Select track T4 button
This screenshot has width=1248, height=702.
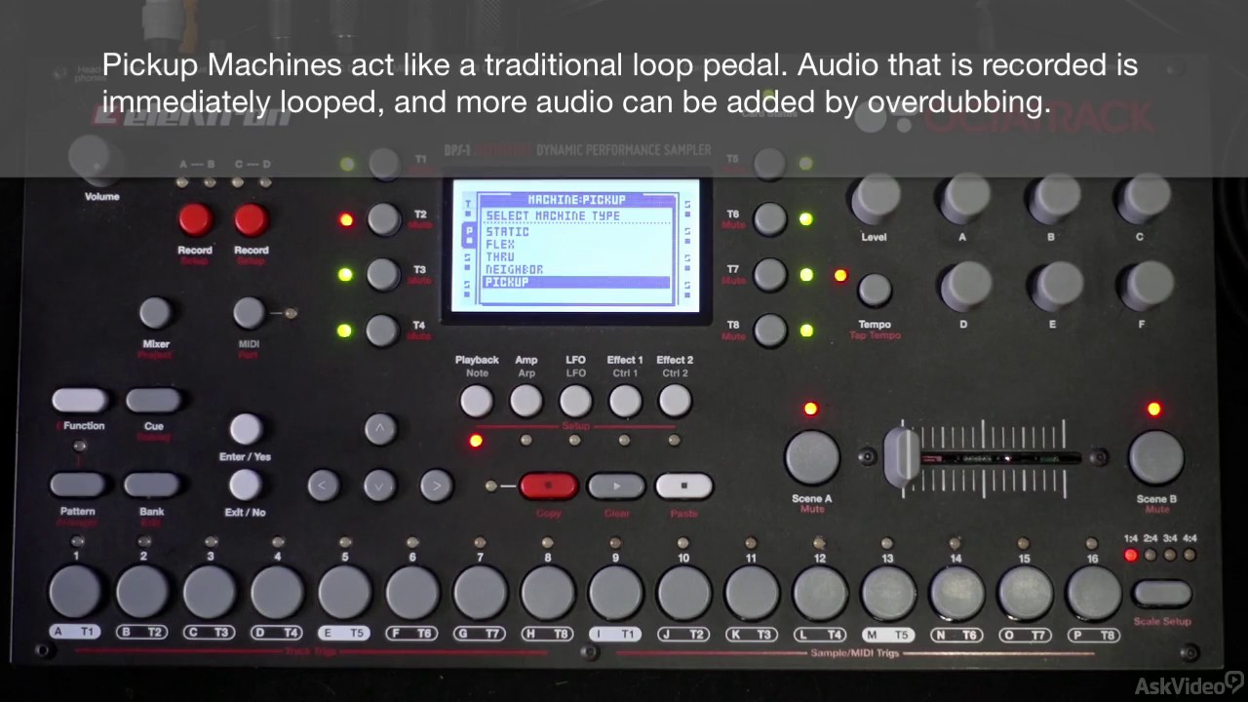pyautogui.click(x=384, y=331)
